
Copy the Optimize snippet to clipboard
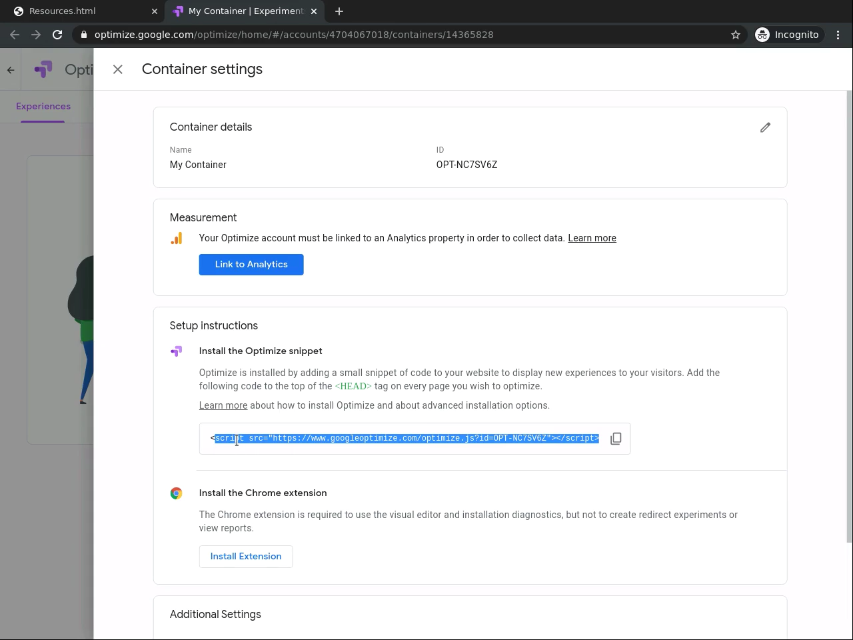point(616,439)
